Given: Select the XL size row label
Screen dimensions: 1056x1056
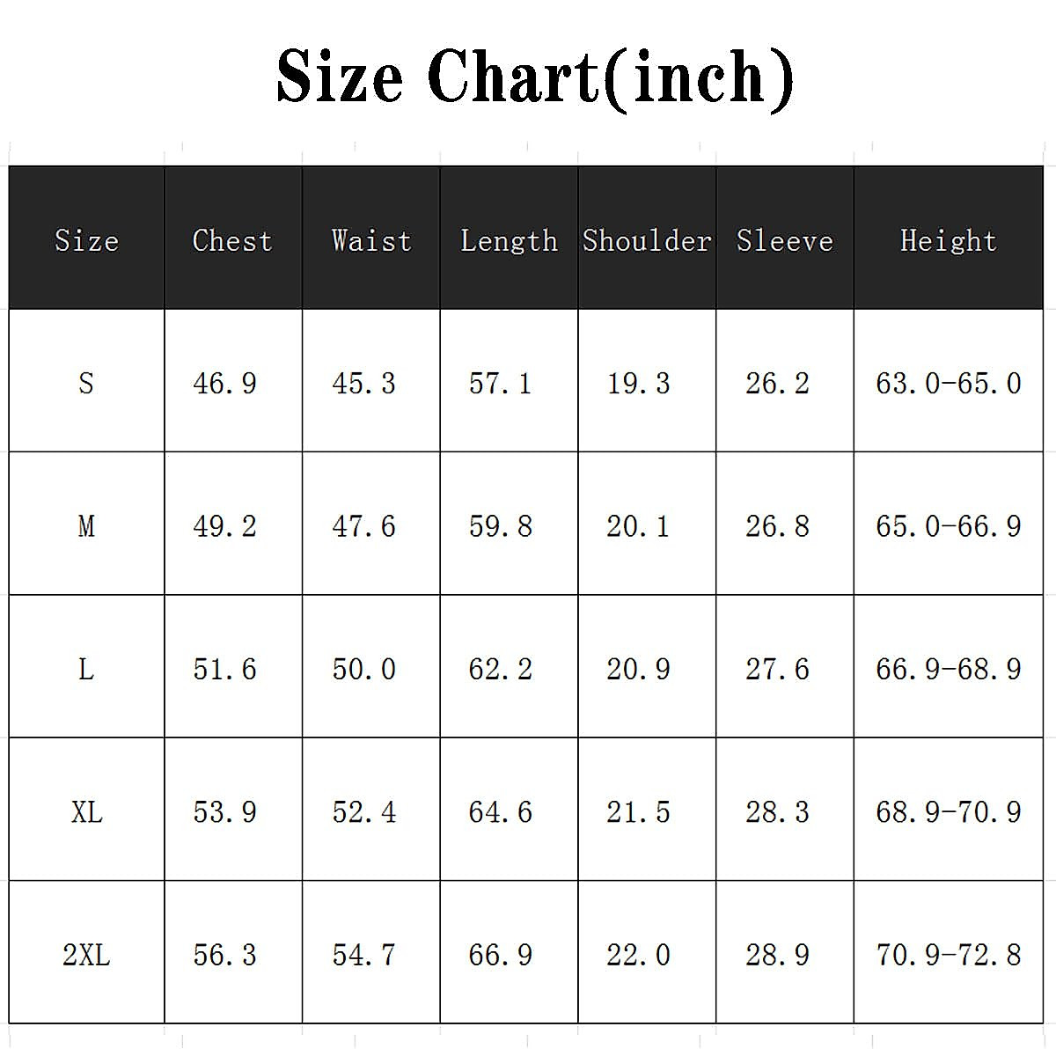Looking at the screenshot, I should coord(86,811).
